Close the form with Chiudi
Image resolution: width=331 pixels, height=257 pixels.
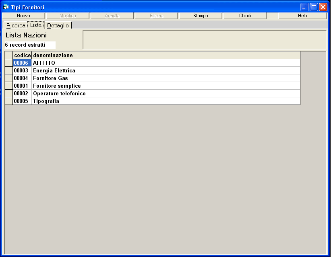tap(245, 16)
